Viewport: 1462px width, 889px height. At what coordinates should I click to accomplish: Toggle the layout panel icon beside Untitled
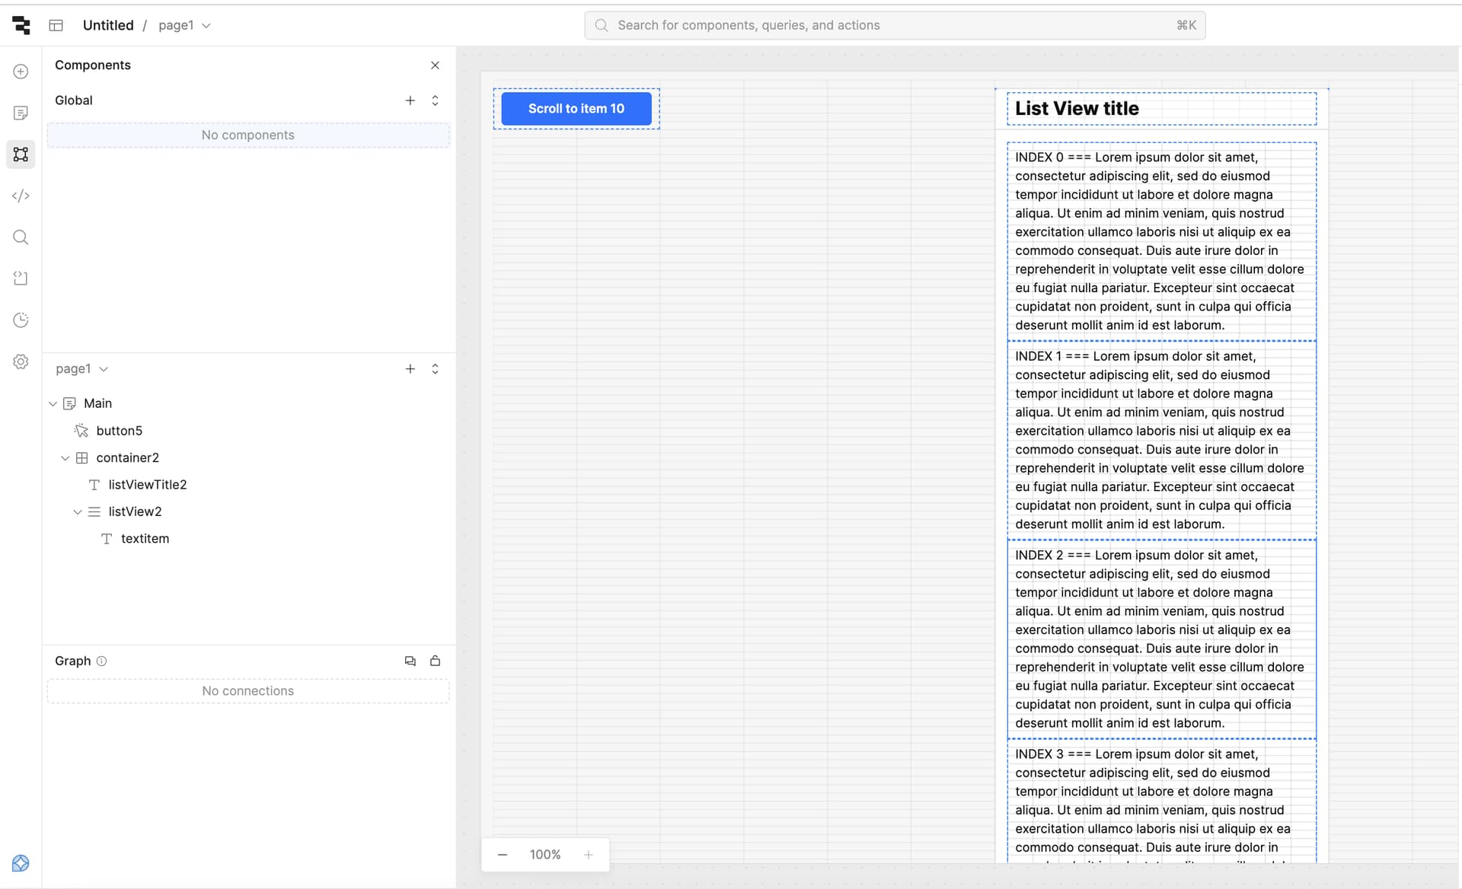pyautogui.click(x=56, y=25)
